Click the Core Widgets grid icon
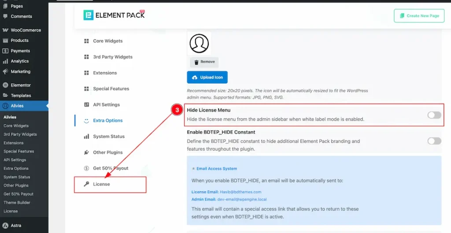The image size is (451, 233). point(86,41)
